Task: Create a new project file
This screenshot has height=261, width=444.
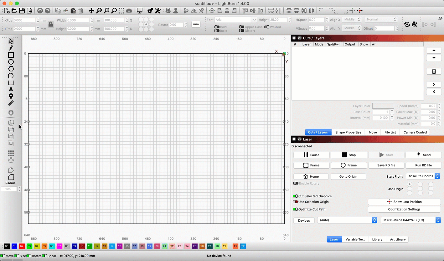Action: [7, 11]
